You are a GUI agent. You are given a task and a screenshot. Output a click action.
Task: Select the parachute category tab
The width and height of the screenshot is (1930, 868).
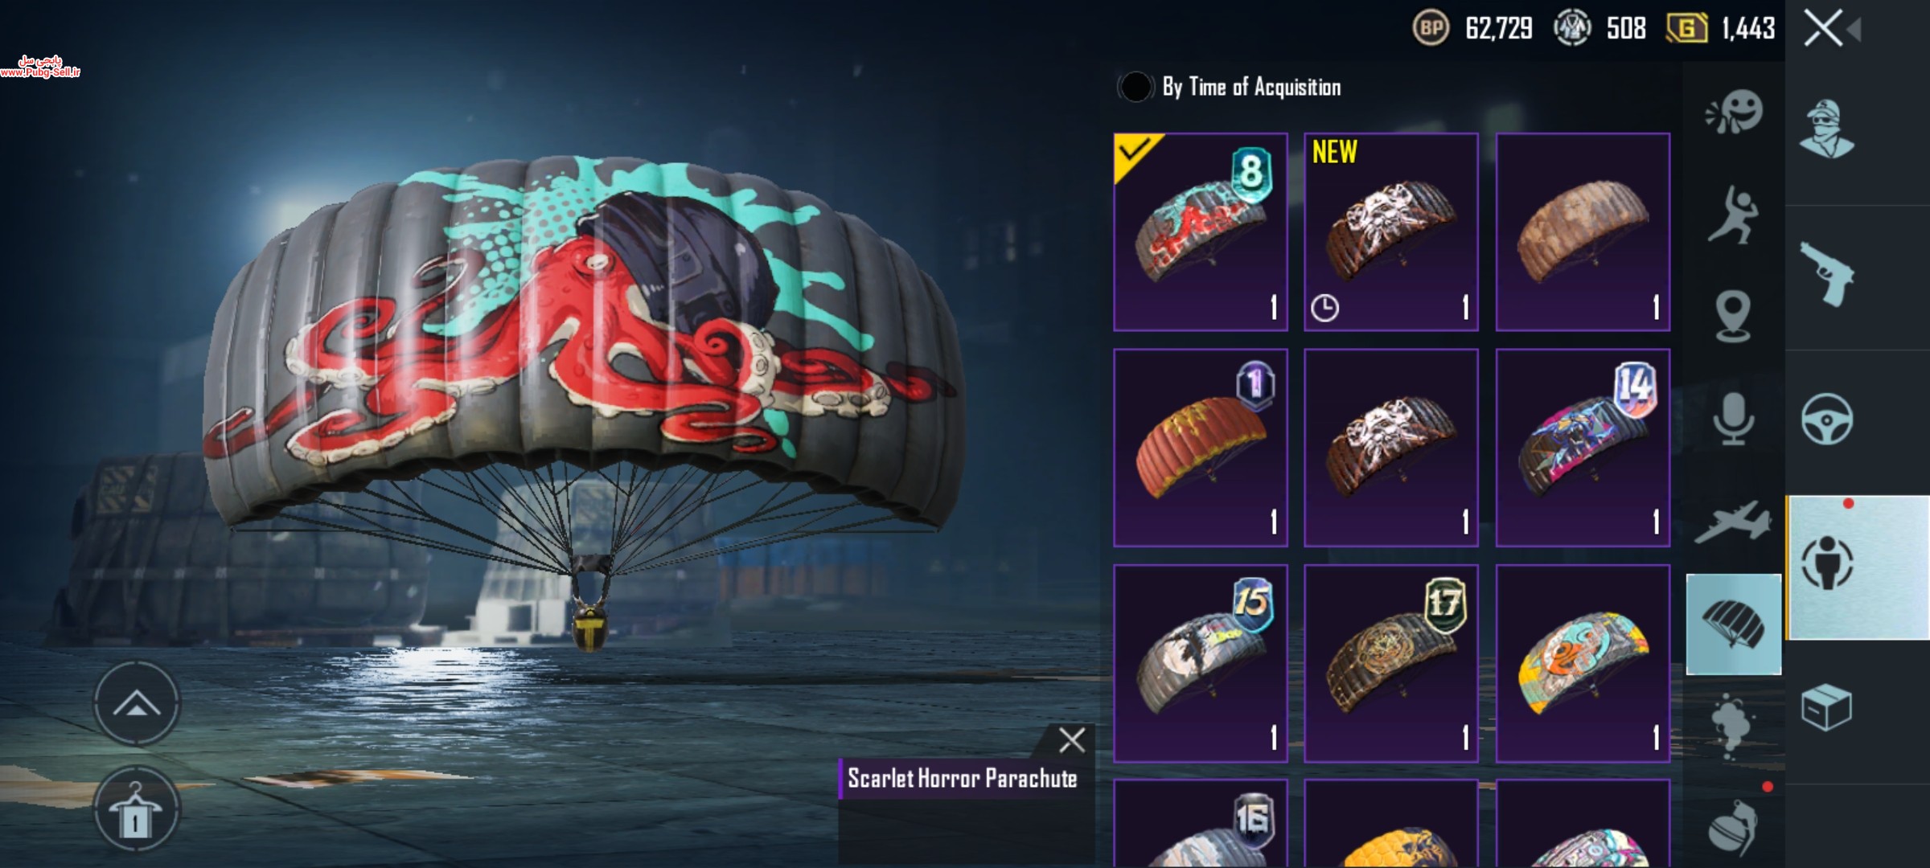[1734, 624]
